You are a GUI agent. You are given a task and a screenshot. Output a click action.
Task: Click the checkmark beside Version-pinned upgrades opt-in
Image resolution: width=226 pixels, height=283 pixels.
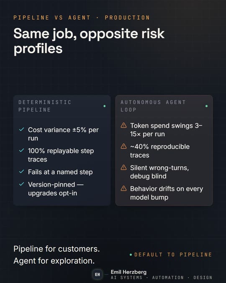pos(21,184)
